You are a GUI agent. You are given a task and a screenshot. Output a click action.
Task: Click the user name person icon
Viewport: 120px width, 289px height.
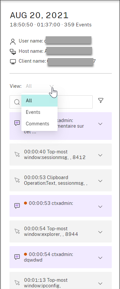[13, 42]
